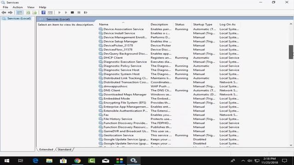The image size is (294, 165).
Task: Click the Restart Service icon
Action: 85,12
